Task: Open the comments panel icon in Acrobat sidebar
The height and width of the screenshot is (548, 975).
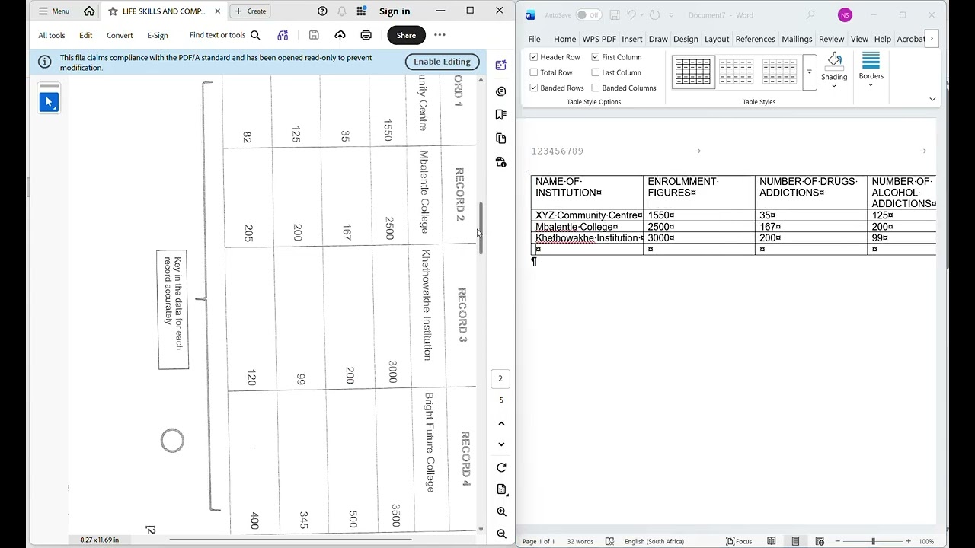Action: [500, 91]
